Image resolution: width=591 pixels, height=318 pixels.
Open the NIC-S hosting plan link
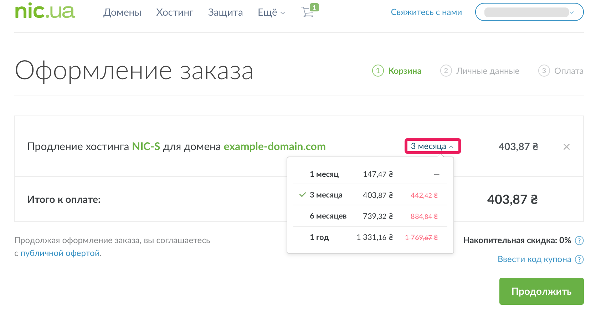(x=146, y=147)
